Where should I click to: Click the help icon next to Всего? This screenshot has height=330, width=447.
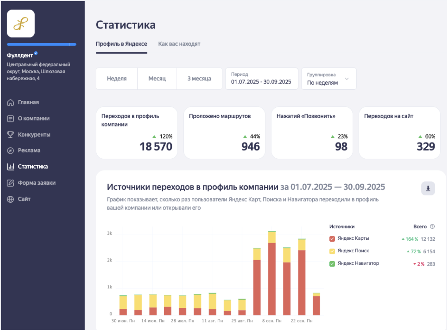coord(432,227)
